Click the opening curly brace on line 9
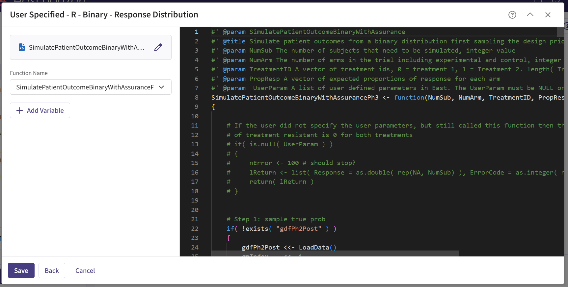 click(x=213, y=107)
